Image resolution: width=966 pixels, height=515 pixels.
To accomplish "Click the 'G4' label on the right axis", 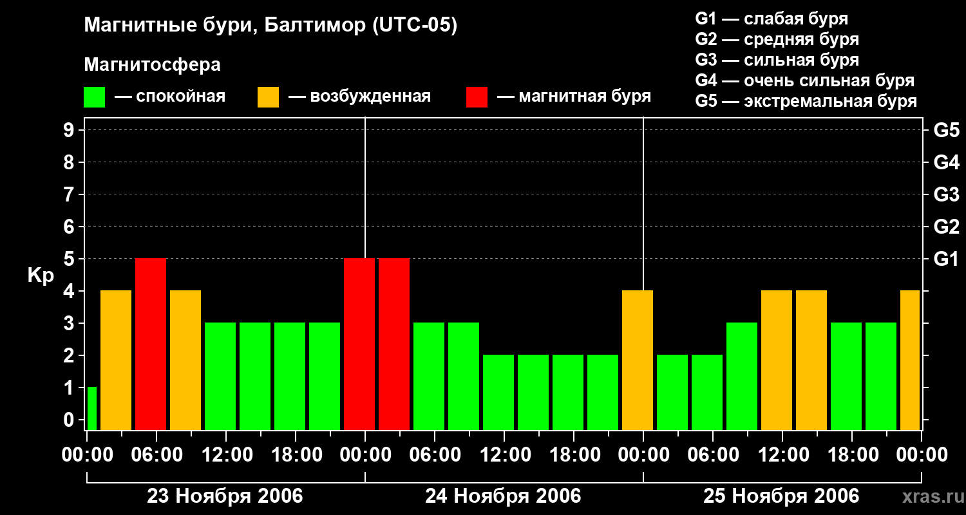I will coord(947,162).
